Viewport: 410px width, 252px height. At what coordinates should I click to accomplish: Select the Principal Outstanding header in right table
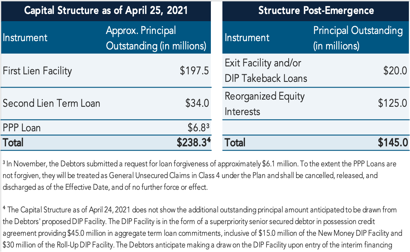click(x=358, y=38)
